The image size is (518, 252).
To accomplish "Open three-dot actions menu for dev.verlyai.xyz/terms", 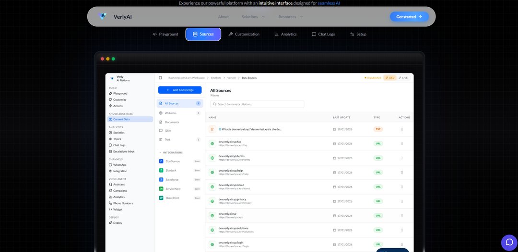I will point(402,158).
